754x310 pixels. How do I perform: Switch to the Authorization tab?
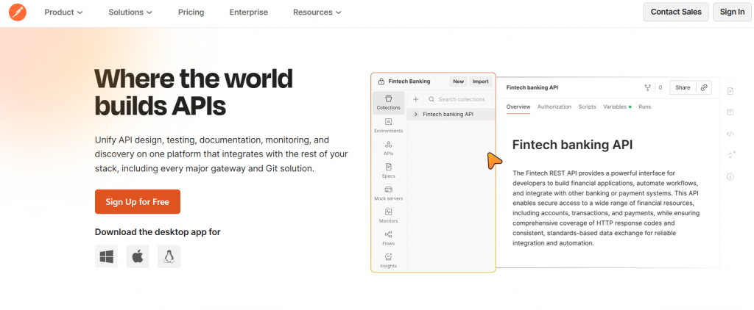click(554, 107)
